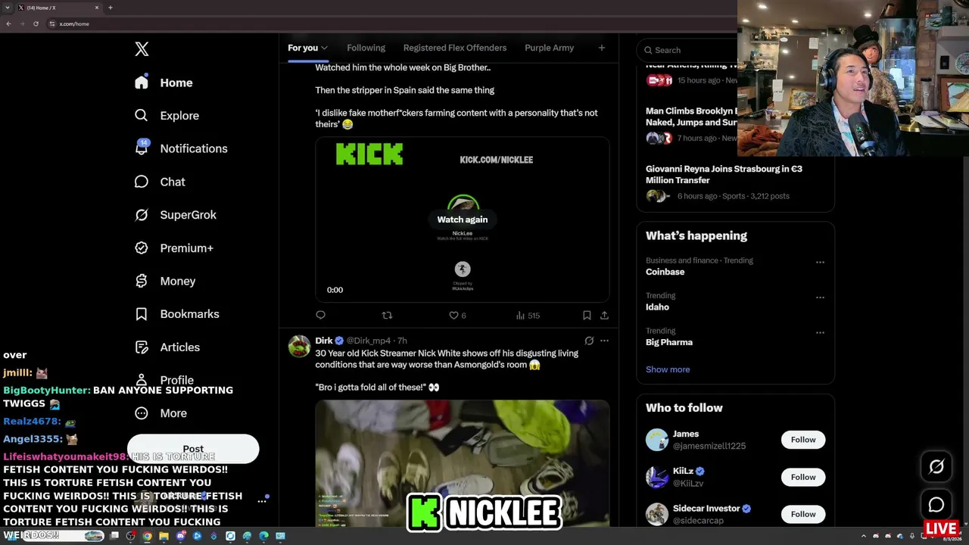This screenshot has width=969, height=545.
Task: Click the Articles sidebar icon
Action: coord(142,347)
